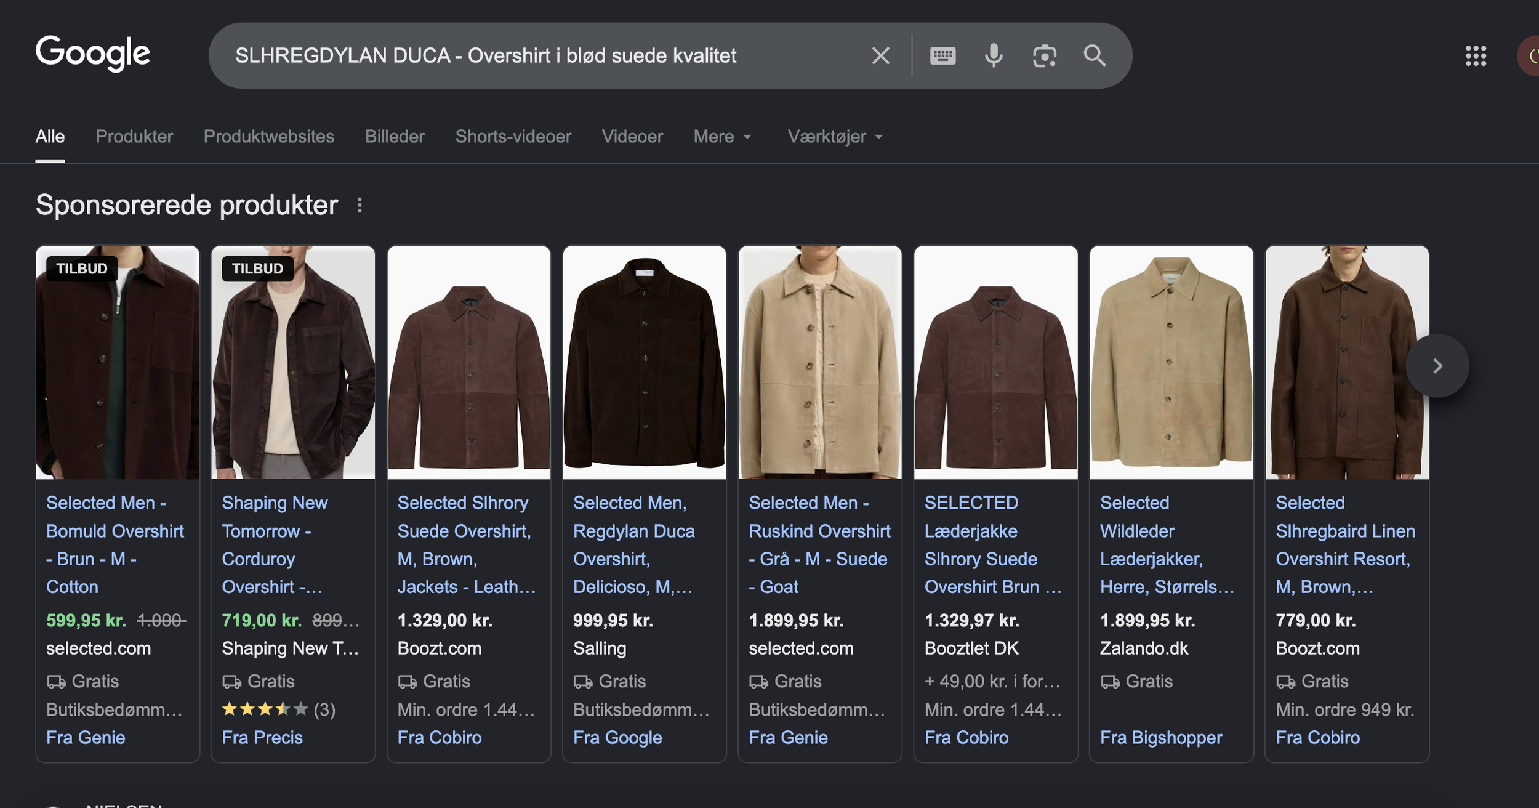Viewport: 1539px width, 808px height.
Task: Click the Corduroy Overshirt product image
Action: coord(293,363)
